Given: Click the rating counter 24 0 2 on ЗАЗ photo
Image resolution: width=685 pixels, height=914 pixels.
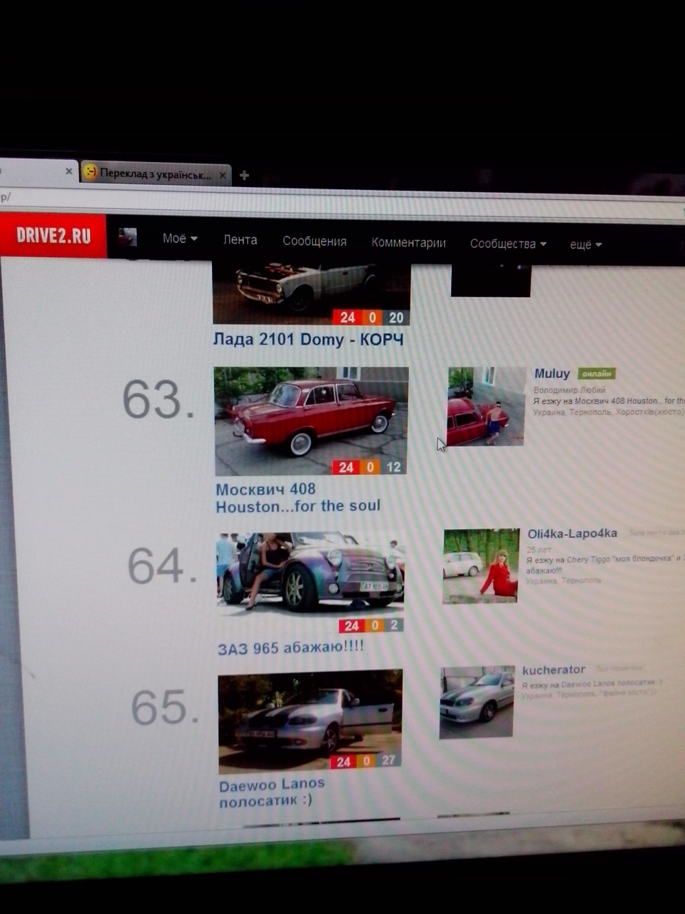Looking at the screenshot, I should pyautogui.click(x=371, y=626).
